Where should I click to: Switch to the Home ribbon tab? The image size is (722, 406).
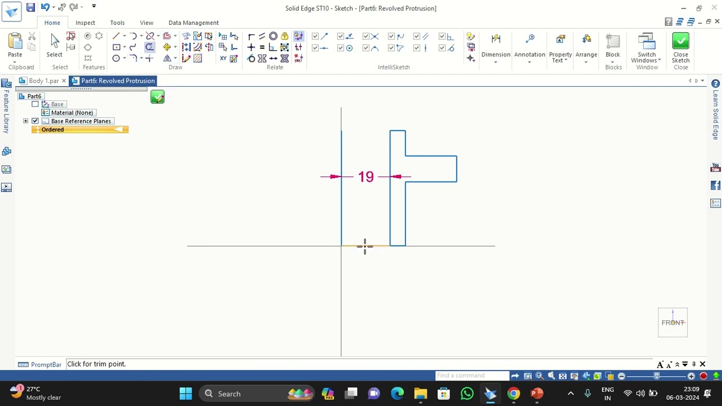(x=52, y=23)
